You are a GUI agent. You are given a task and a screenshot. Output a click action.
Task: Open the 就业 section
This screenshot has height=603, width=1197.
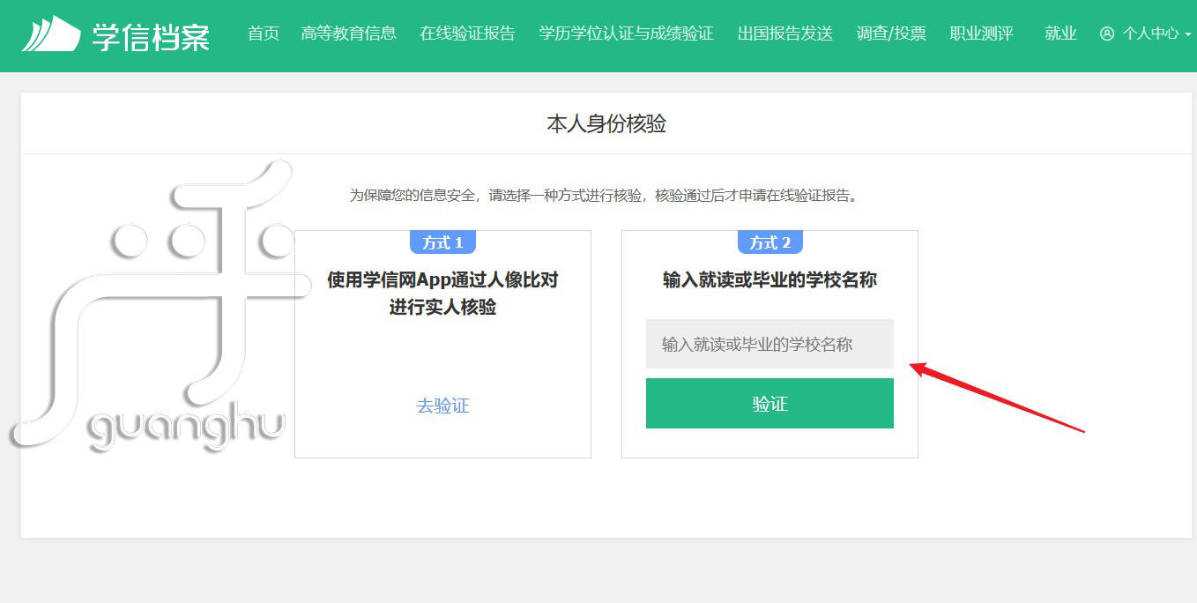[x=1059, y=33]
